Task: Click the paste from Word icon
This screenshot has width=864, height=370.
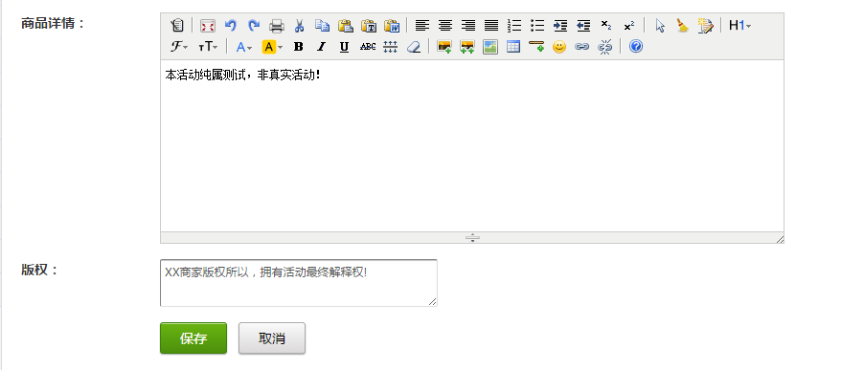Action: (x=392, y=25)
